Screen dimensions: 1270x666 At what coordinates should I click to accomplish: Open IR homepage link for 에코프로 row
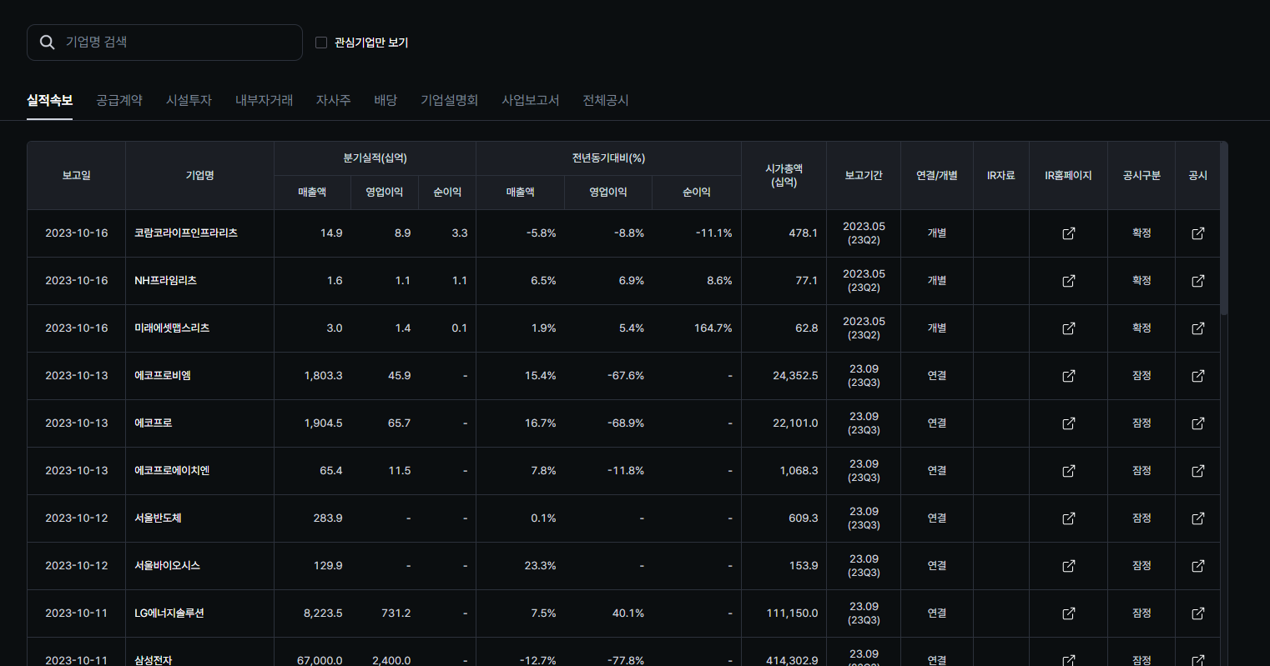click(1068, 423)
